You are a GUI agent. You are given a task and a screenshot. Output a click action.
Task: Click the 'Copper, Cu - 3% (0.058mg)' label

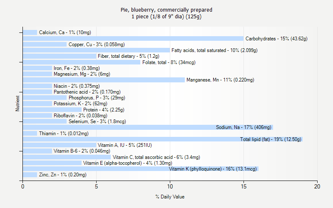click(x=97, y=45)
